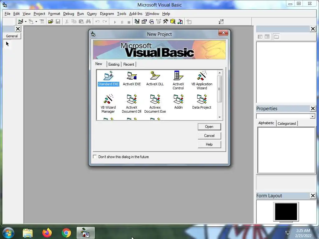
Task: Select Activex Document Exe project type
Action: (x=155, y=104)
